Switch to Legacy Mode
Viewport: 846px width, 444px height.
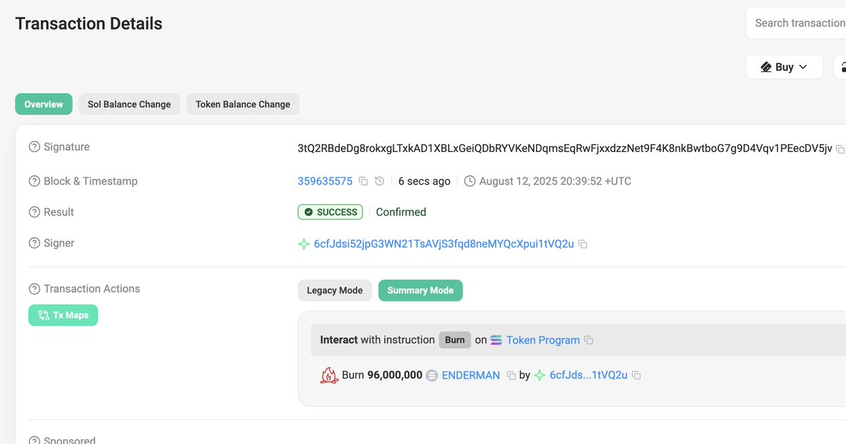click(335, 290)
